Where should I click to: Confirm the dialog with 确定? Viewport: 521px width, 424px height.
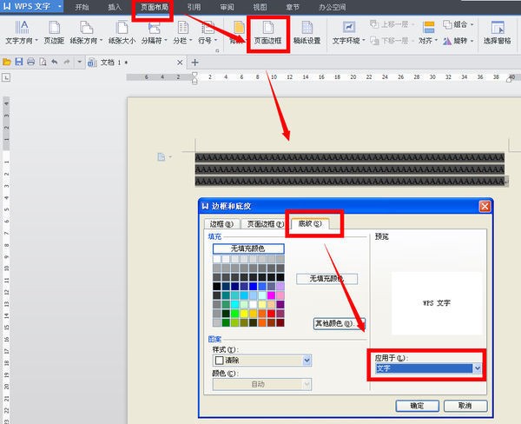click(417, 406)
